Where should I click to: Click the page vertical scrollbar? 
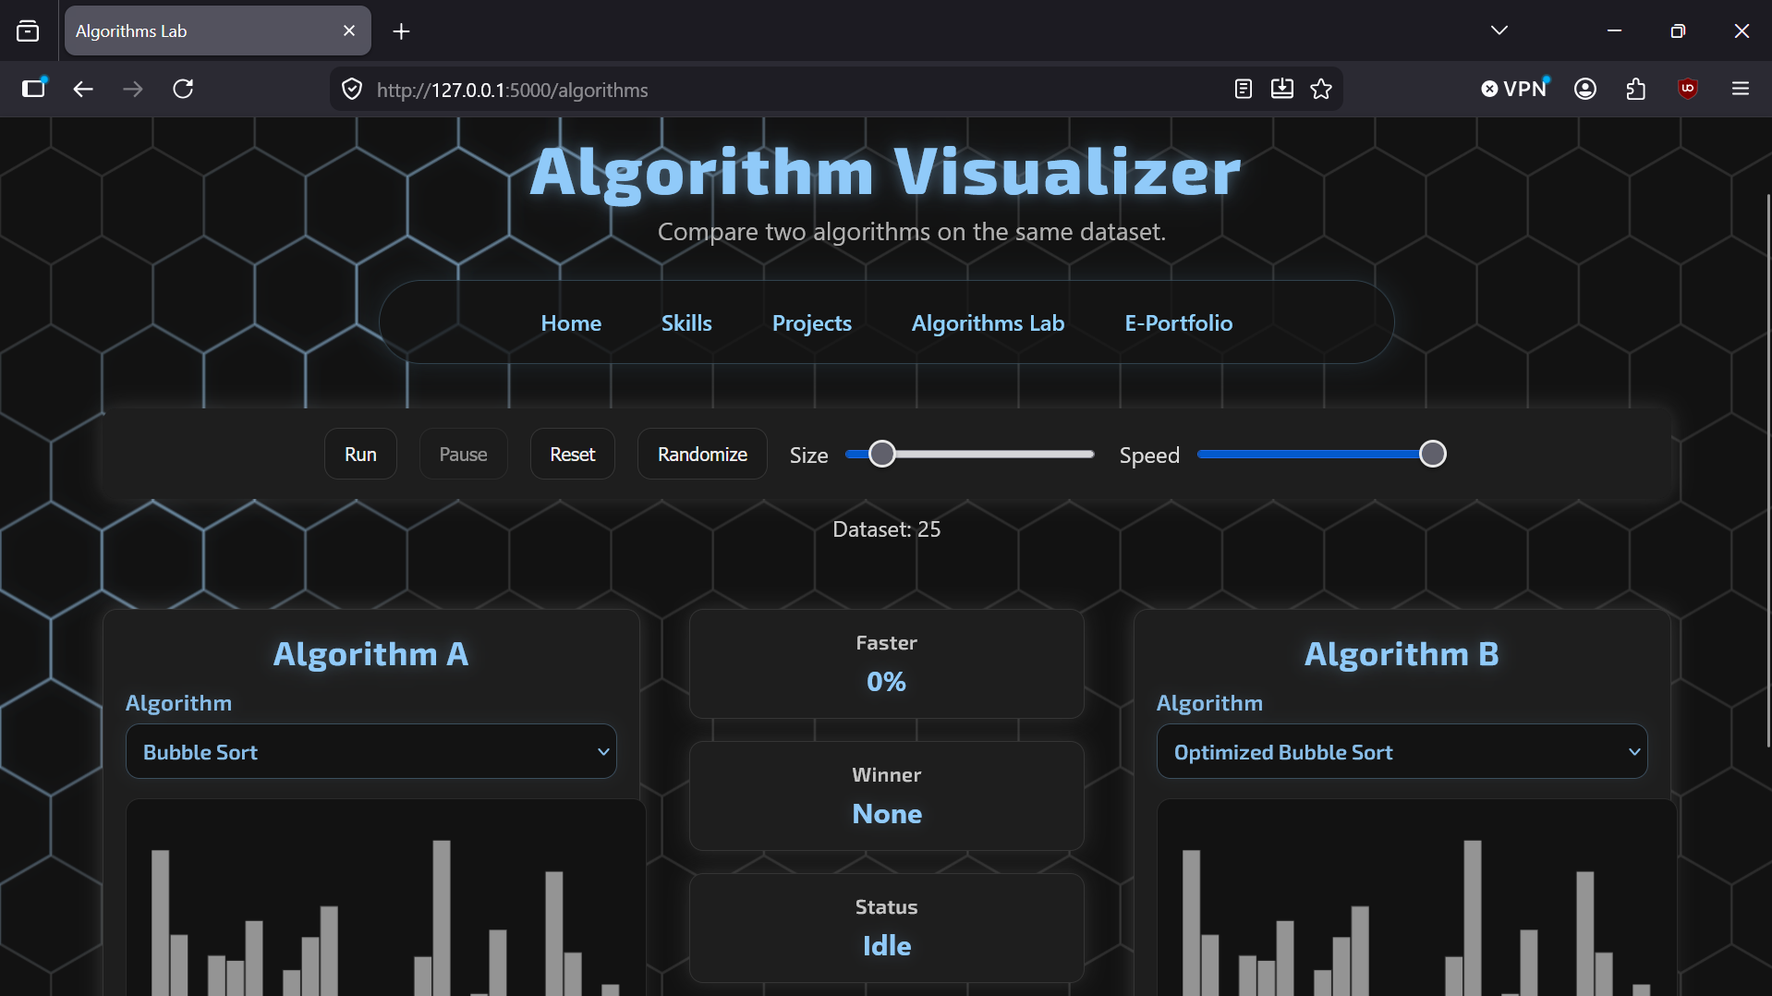(1767, 471)
